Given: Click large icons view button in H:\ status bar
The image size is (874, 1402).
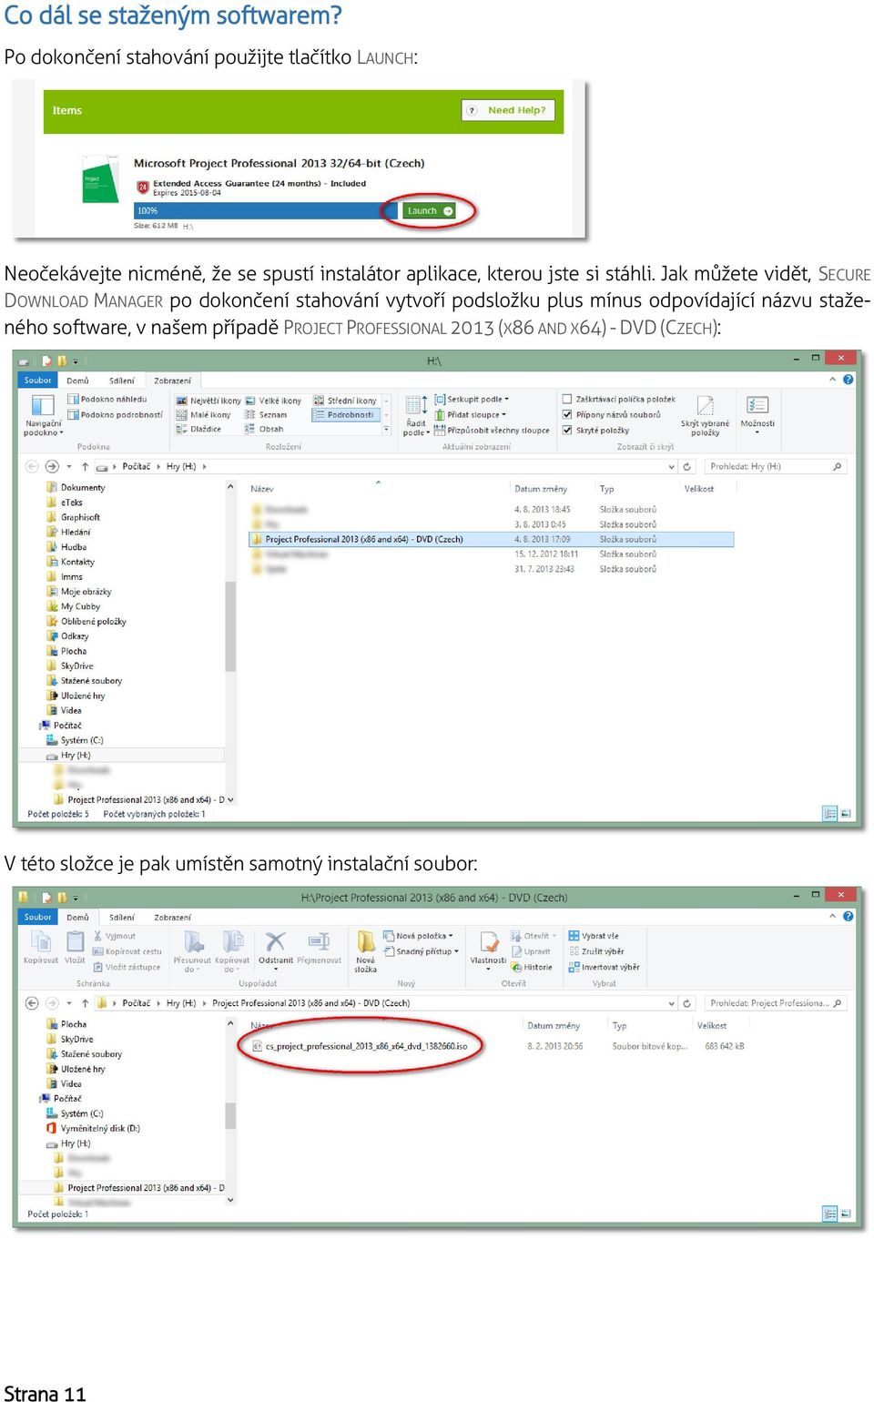Looking at the screenshot, I should tap(846, 814).
